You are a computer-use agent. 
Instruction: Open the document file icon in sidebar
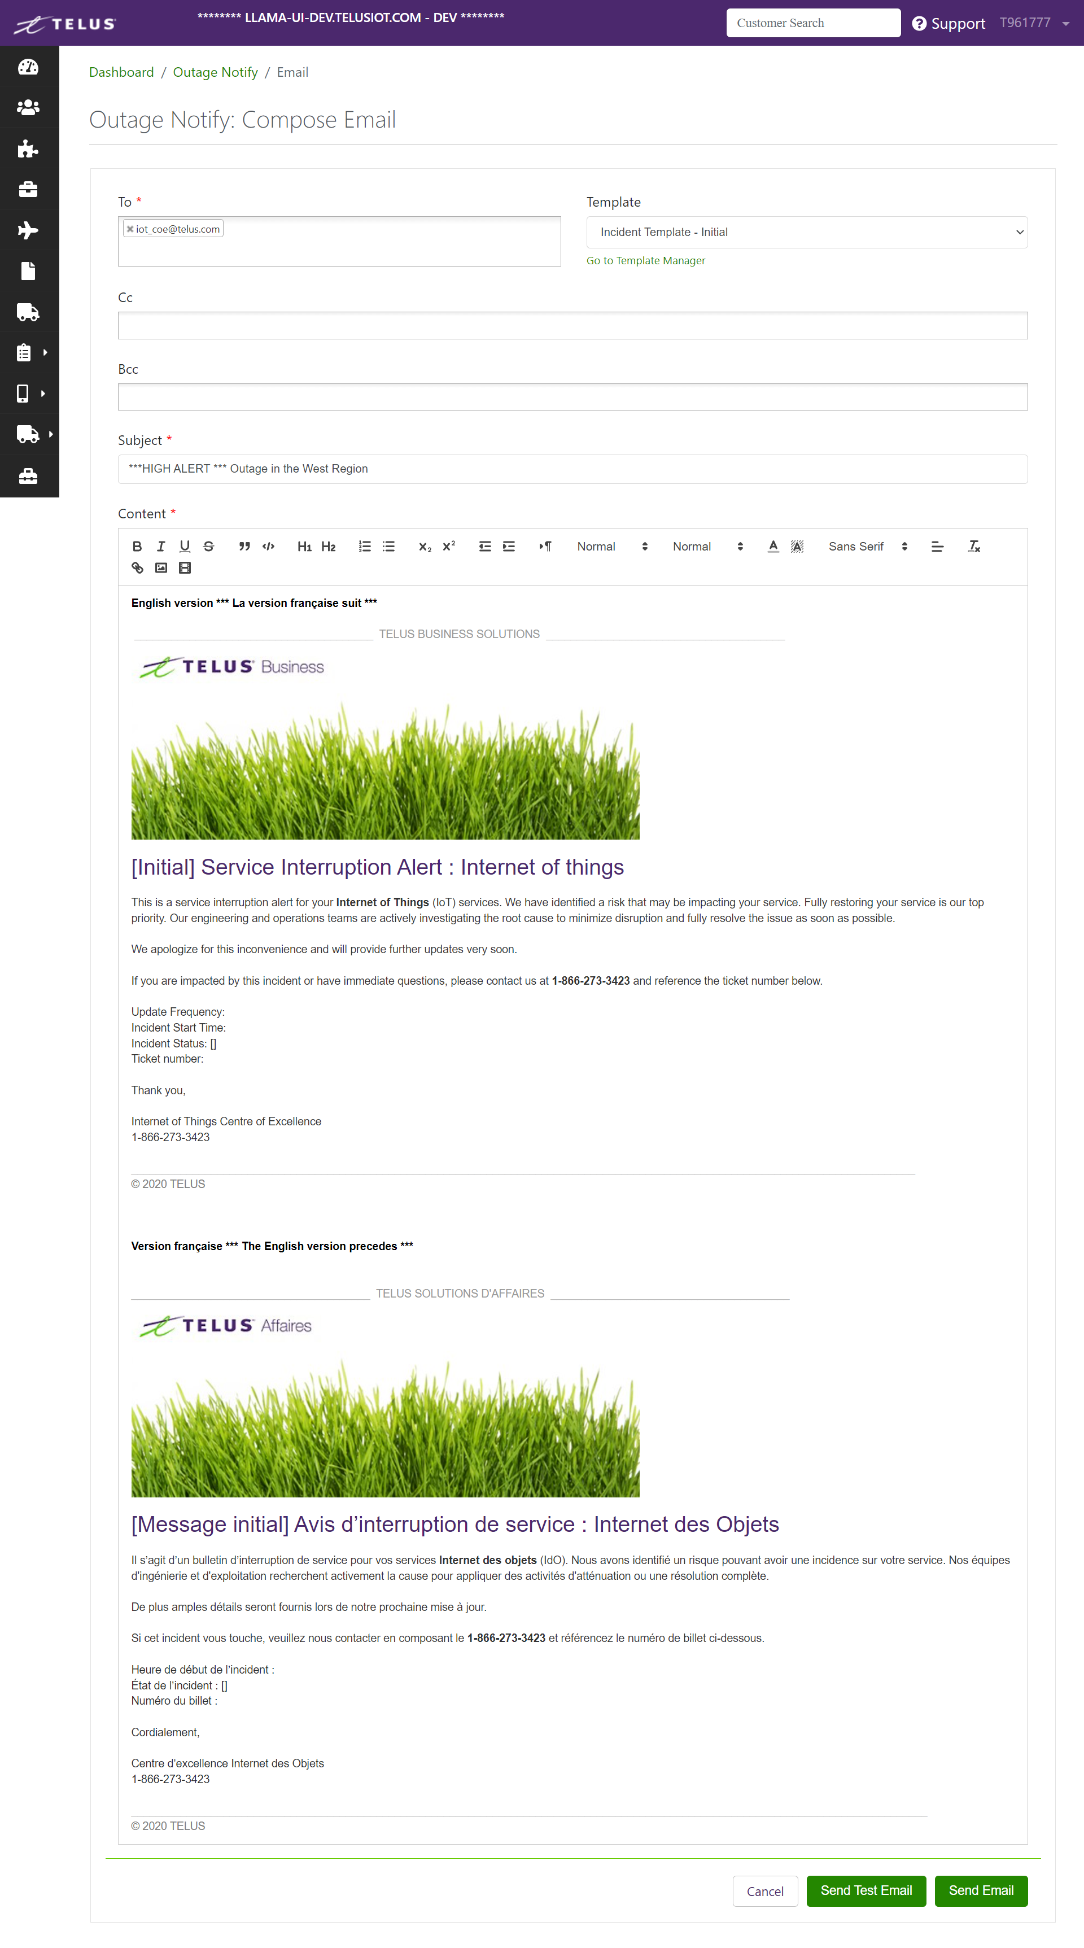tap(28, 270)
